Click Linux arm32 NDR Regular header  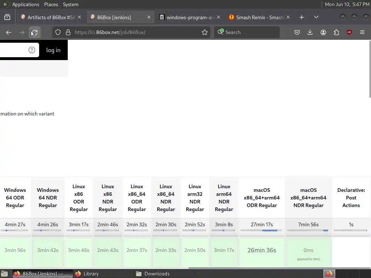(x=195, y=198)
